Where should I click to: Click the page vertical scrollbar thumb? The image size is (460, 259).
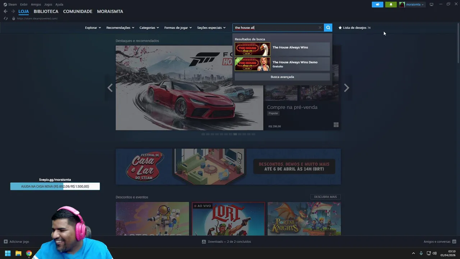coord(458,43)
